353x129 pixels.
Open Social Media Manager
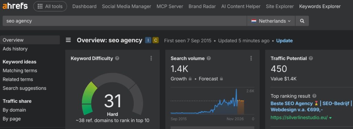(x=127, y=7)
